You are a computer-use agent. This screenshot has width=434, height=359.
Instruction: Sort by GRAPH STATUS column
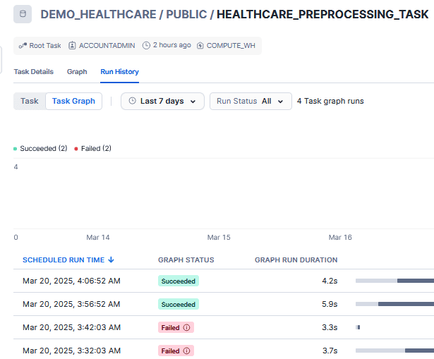[x=186, y=260]
